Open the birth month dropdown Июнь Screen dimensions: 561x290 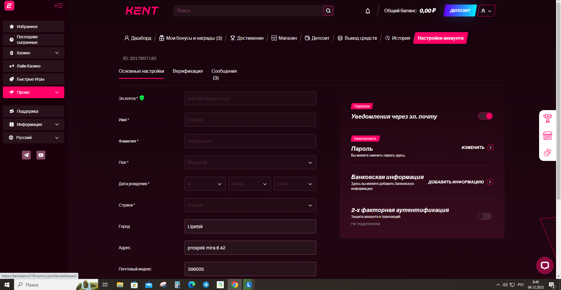point(249,184)
